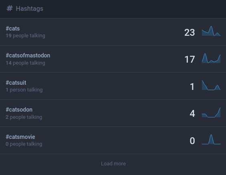Viewport: 226px width, 175px height.
Task: Click the #catsmovie sparkline chart
Action: click(211, 139)
